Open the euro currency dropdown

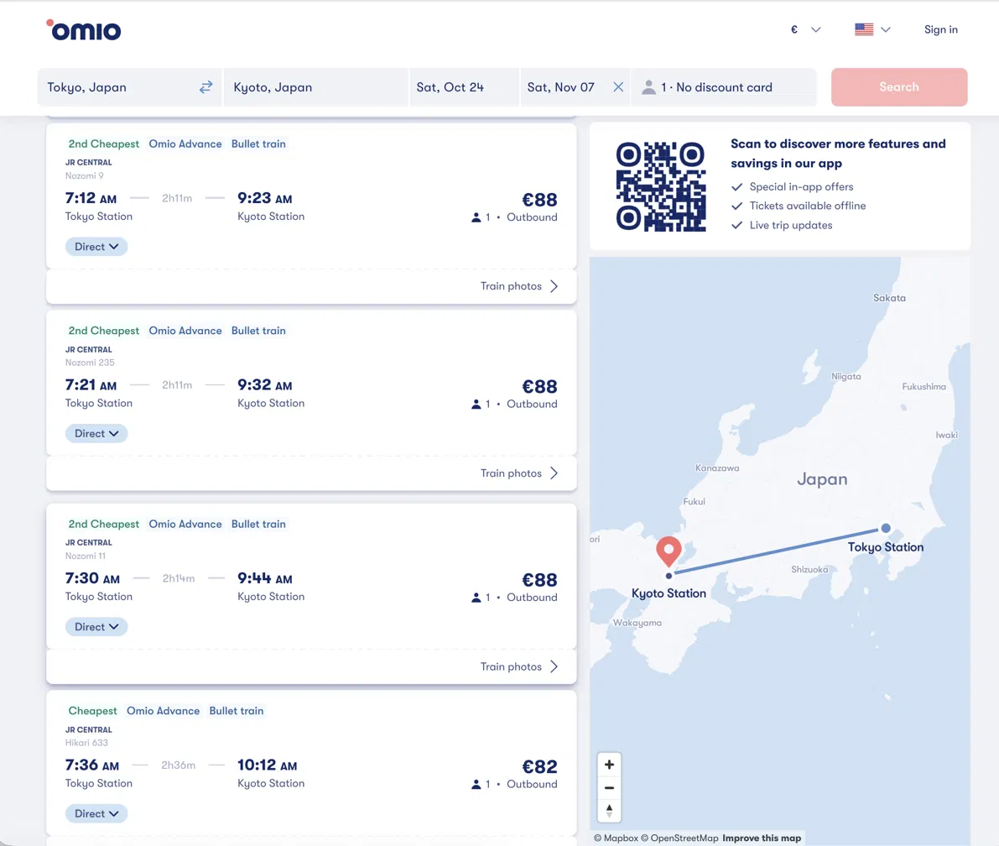[x=805, y=29]
